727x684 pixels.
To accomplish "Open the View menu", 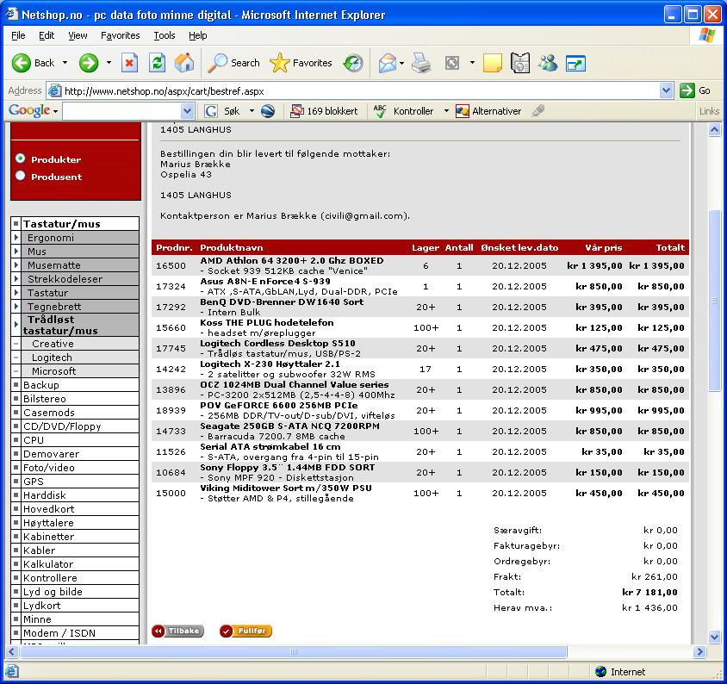I will 78,35.
